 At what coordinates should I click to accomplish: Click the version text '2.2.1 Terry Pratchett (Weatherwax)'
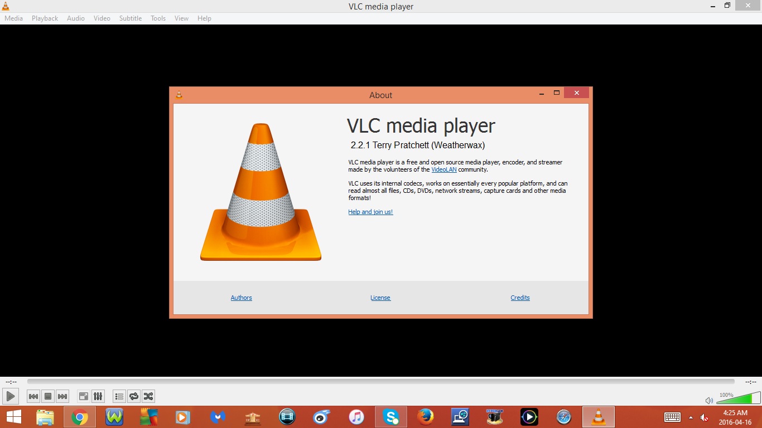tap(418, 145)
